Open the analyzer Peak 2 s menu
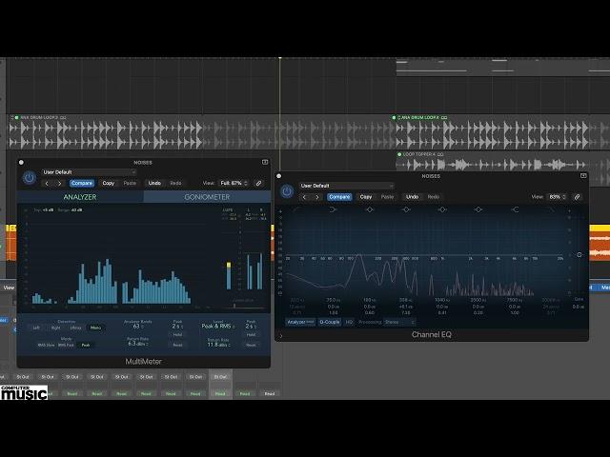610x457 pixels. point(177,327)
